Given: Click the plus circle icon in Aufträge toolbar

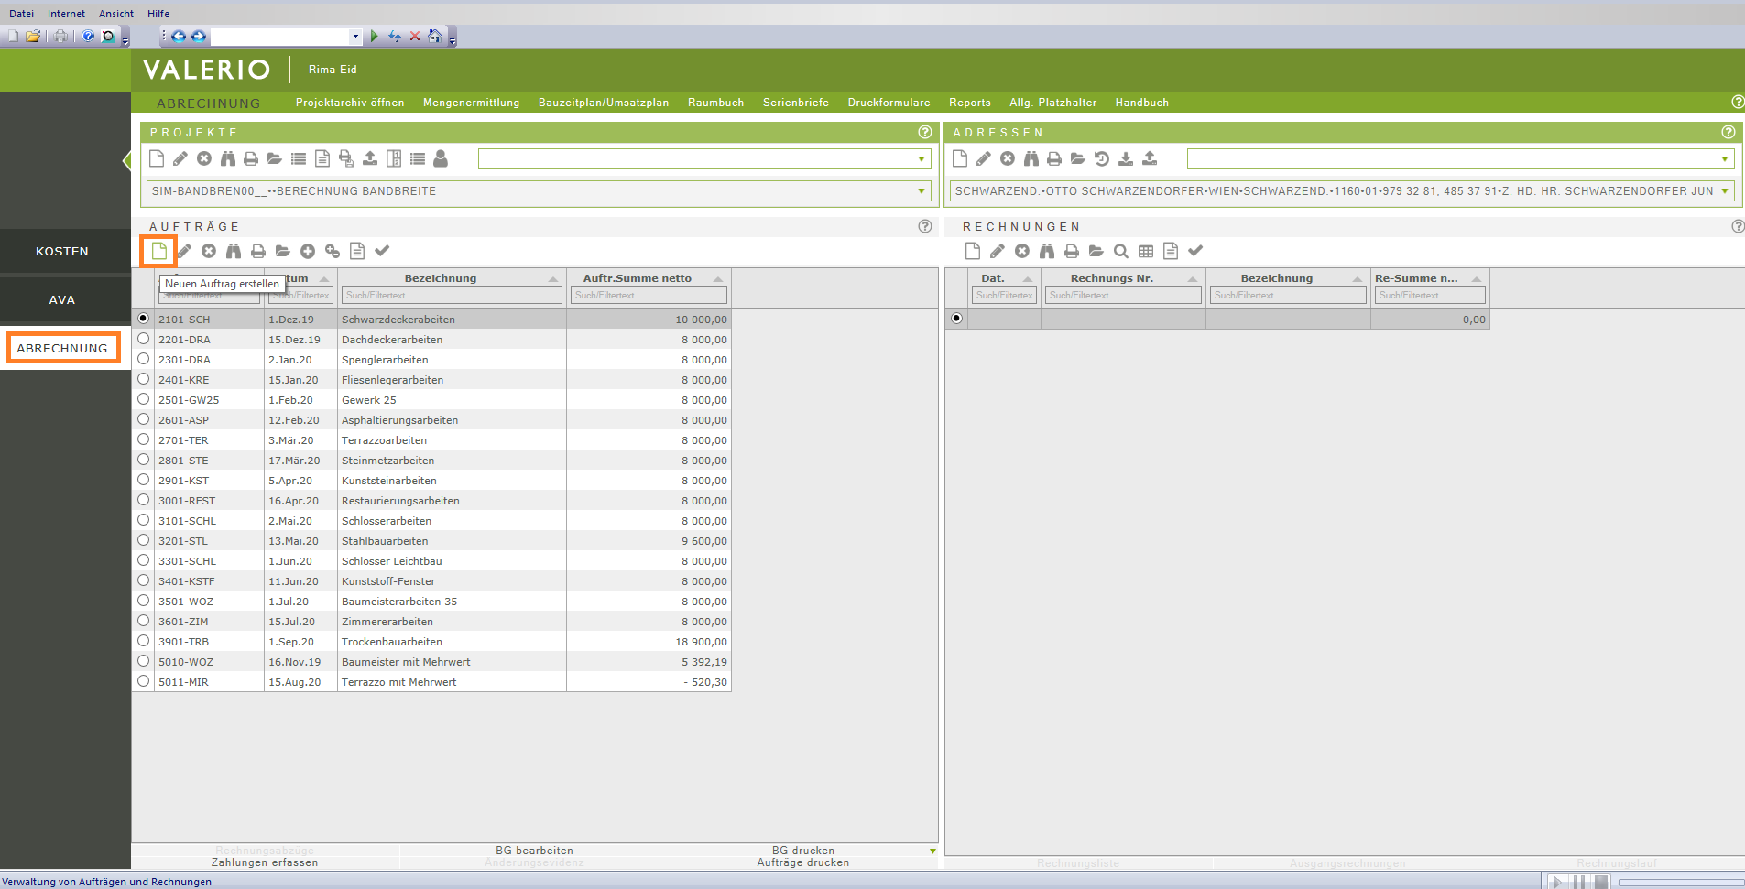Looking at the screenshot, I should [308, 251].
